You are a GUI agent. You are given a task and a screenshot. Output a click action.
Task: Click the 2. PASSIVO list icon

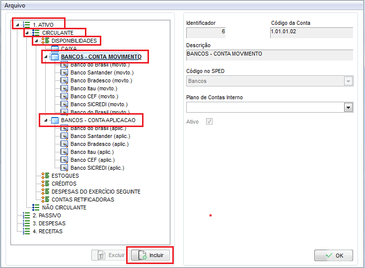[26, 215]
